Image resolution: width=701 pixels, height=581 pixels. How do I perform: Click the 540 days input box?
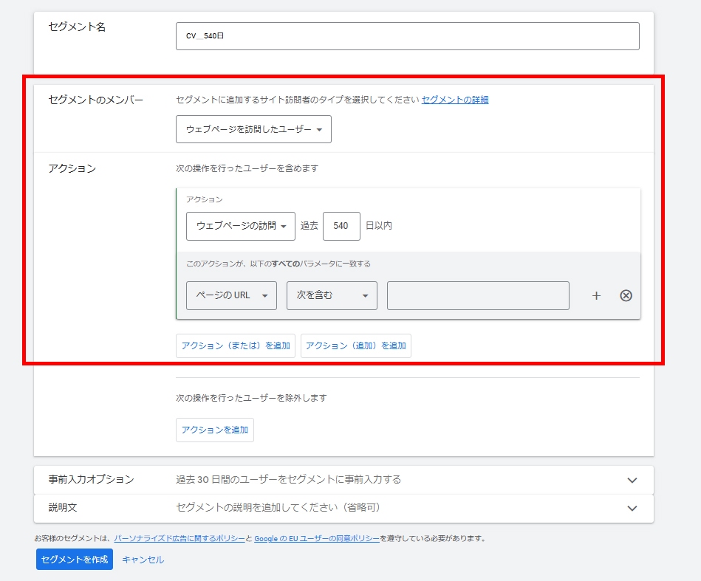coord(341,226)
